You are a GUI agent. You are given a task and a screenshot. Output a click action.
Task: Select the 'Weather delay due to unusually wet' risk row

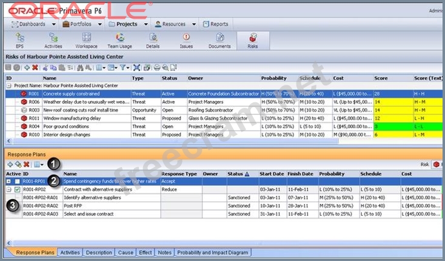224,102
